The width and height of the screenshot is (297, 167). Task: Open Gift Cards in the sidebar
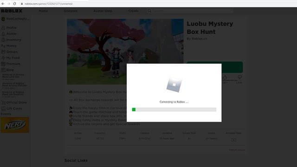(x=14, y=109)
